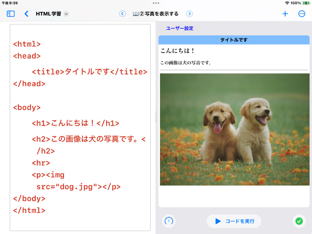
Task: Click the タイトルです preview title bar
Action: 234,40
